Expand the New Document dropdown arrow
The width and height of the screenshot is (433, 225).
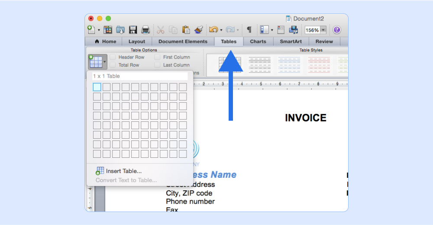[99, 30]
